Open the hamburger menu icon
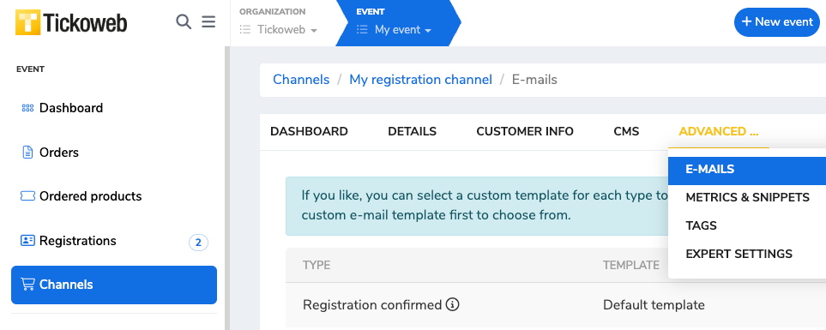The height and width of the screenshot is (330, 826). coord(208,22)
